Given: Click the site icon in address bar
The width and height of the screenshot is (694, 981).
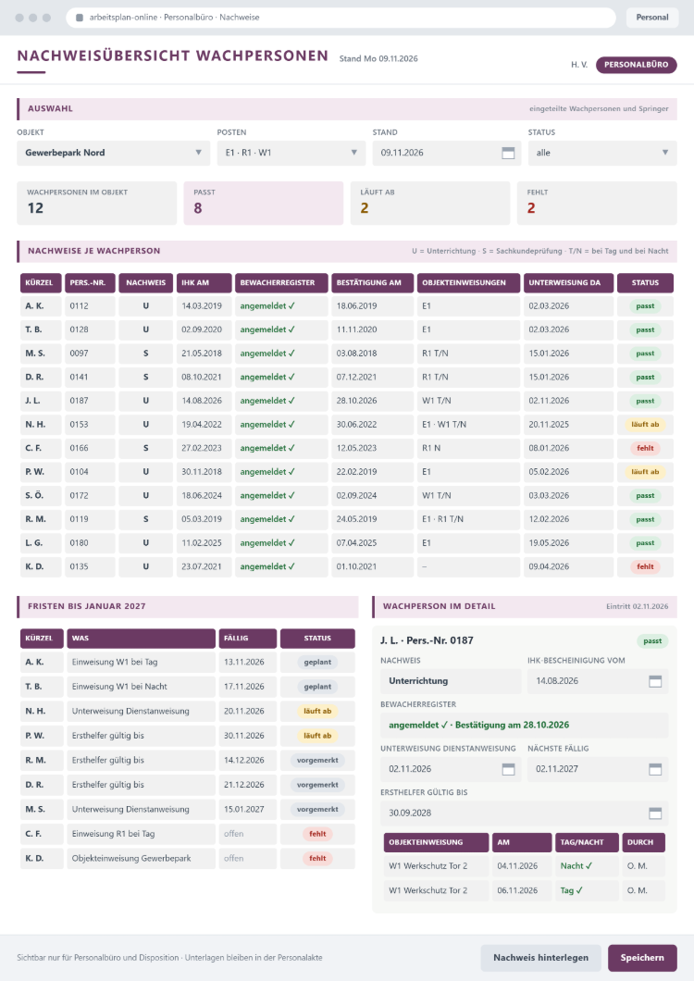Looking at the screenshot, I should point(80,18).
